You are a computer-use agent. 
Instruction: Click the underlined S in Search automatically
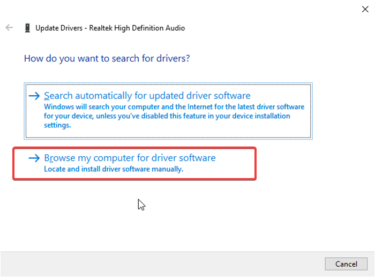click(47, 96)
